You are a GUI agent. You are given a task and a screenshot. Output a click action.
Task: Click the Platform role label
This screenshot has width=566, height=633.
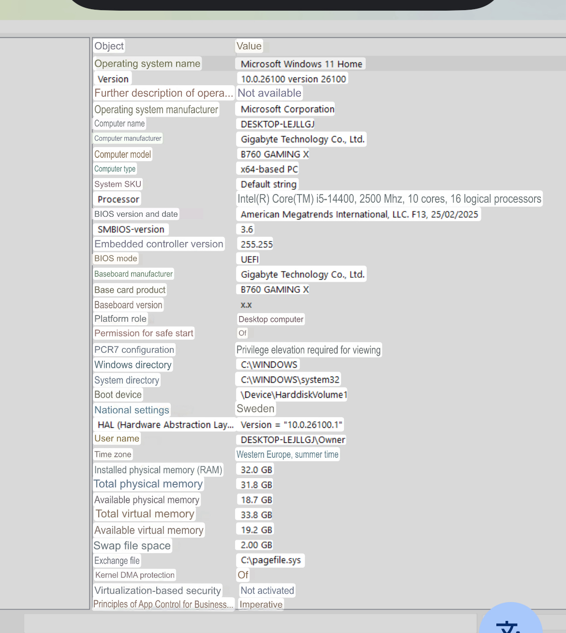(120, 319)
